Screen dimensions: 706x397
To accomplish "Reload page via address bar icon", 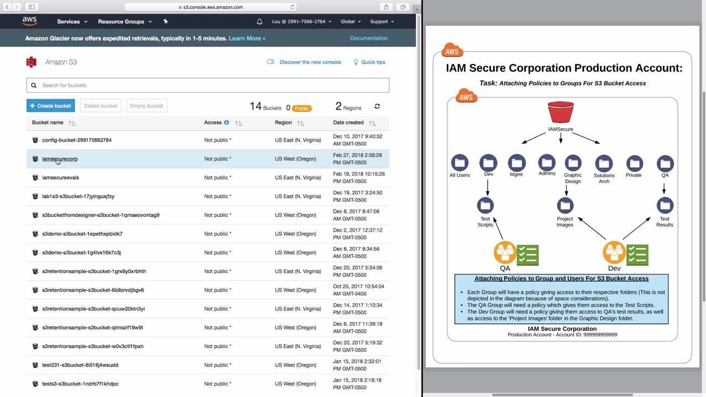I will pyautogui.click(x=292, y=7).
